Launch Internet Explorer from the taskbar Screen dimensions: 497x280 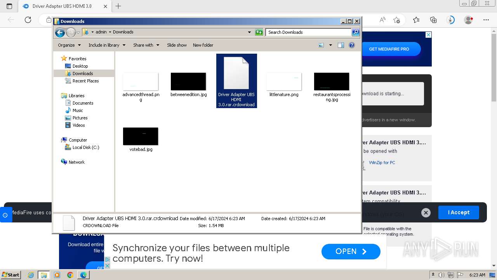(31, 275)
